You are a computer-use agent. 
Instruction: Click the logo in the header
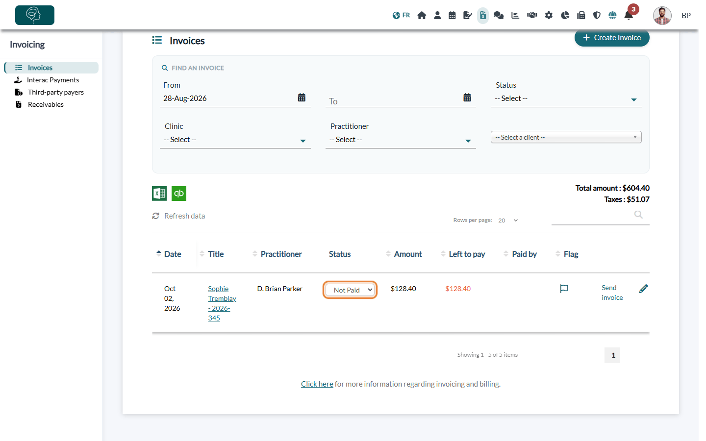click(x=35, y=15)
